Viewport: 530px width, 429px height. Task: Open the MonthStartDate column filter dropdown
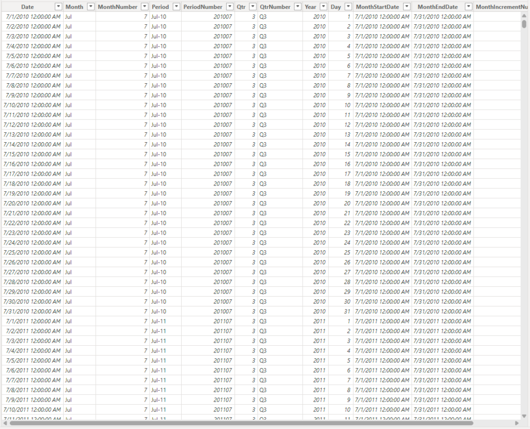tap(407, 7)
